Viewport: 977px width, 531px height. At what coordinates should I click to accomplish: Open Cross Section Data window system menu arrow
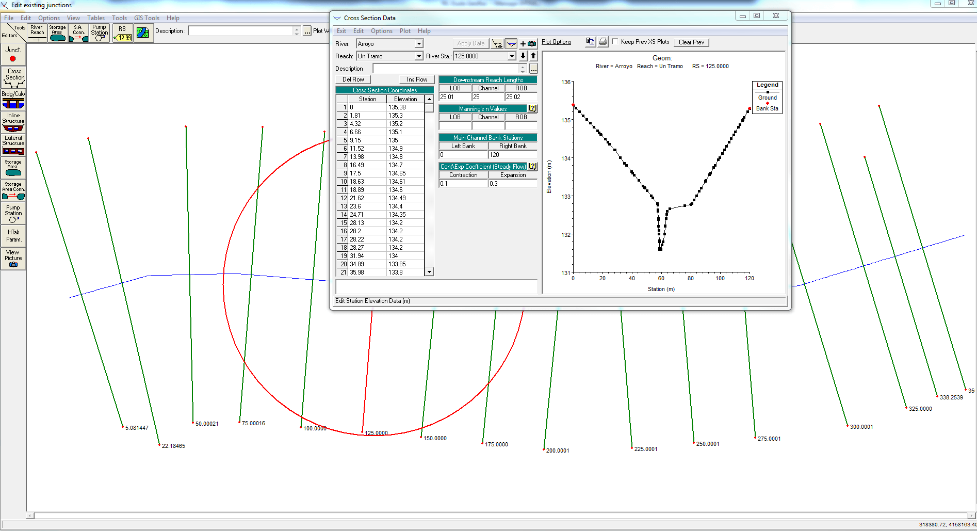[x=337, y=18]
